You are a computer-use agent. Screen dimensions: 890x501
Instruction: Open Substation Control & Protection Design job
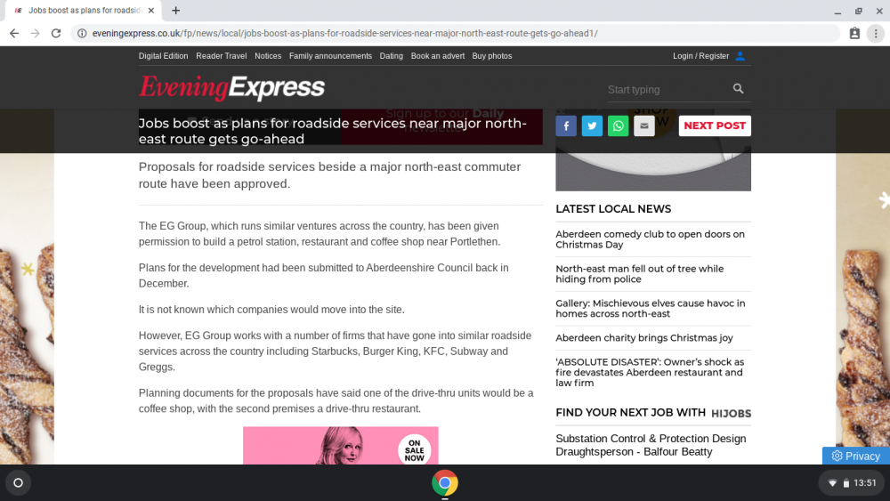point(651,446)
